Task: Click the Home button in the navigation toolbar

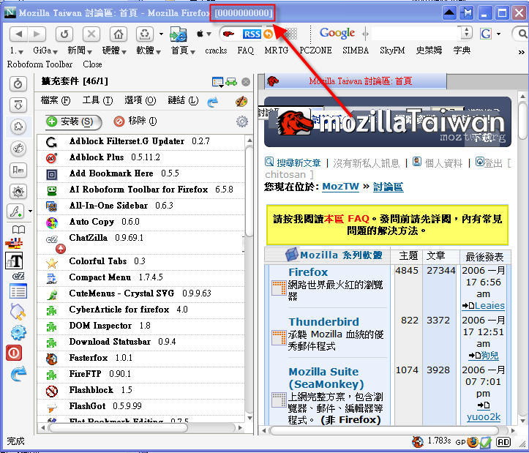Action: (118, 34)
